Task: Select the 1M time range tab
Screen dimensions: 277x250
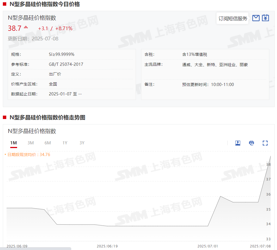Action: [13, 143]
